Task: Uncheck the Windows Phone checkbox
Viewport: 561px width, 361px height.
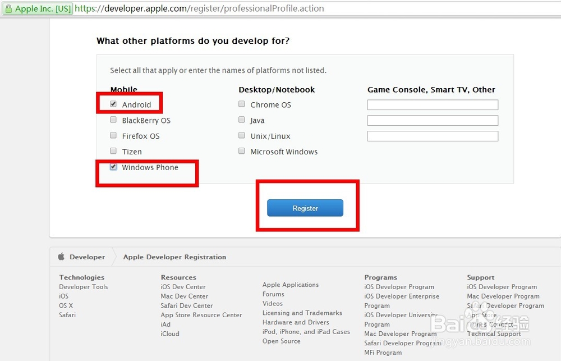Action: pos(114,167)
